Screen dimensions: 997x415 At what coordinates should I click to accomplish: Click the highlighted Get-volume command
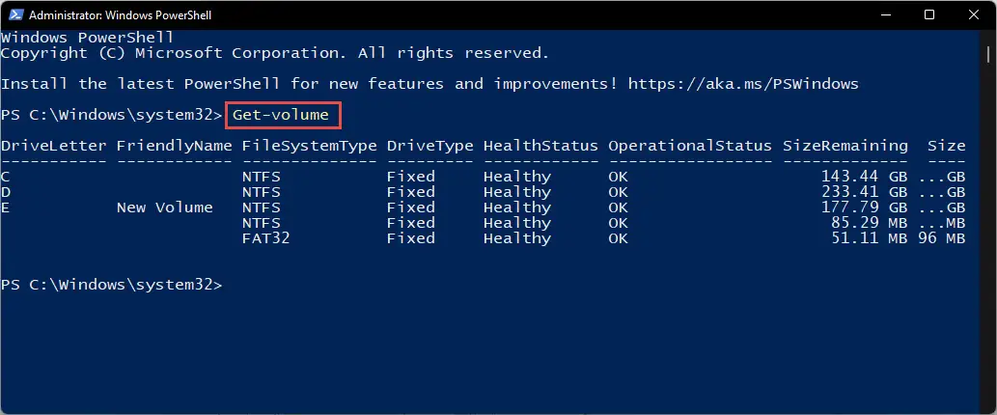tap(283, 115)
